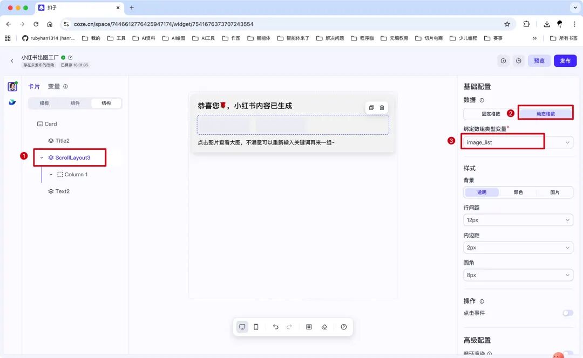Viewport: 583px width, 358px height.
Task: Switch to mobile preview mode
Action: (256, 327)
